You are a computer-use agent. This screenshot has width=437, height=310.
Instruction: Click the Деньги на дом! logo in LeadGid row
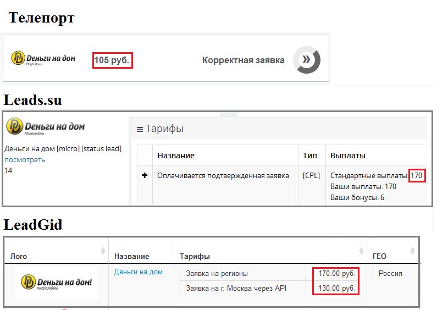pos(57,282)
